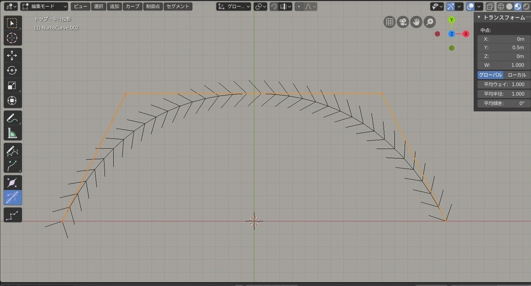Open the セグメント menu
531x286 pixels.
[x=178, y=7]
